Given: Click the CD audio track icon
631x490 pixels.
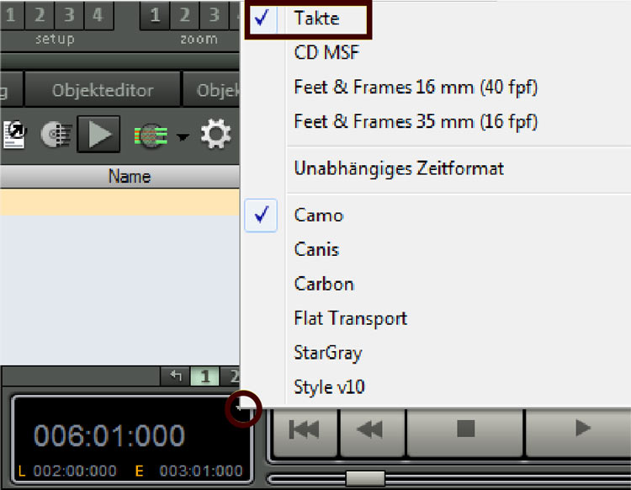Looking at the screenshot, I should (56, 135).
